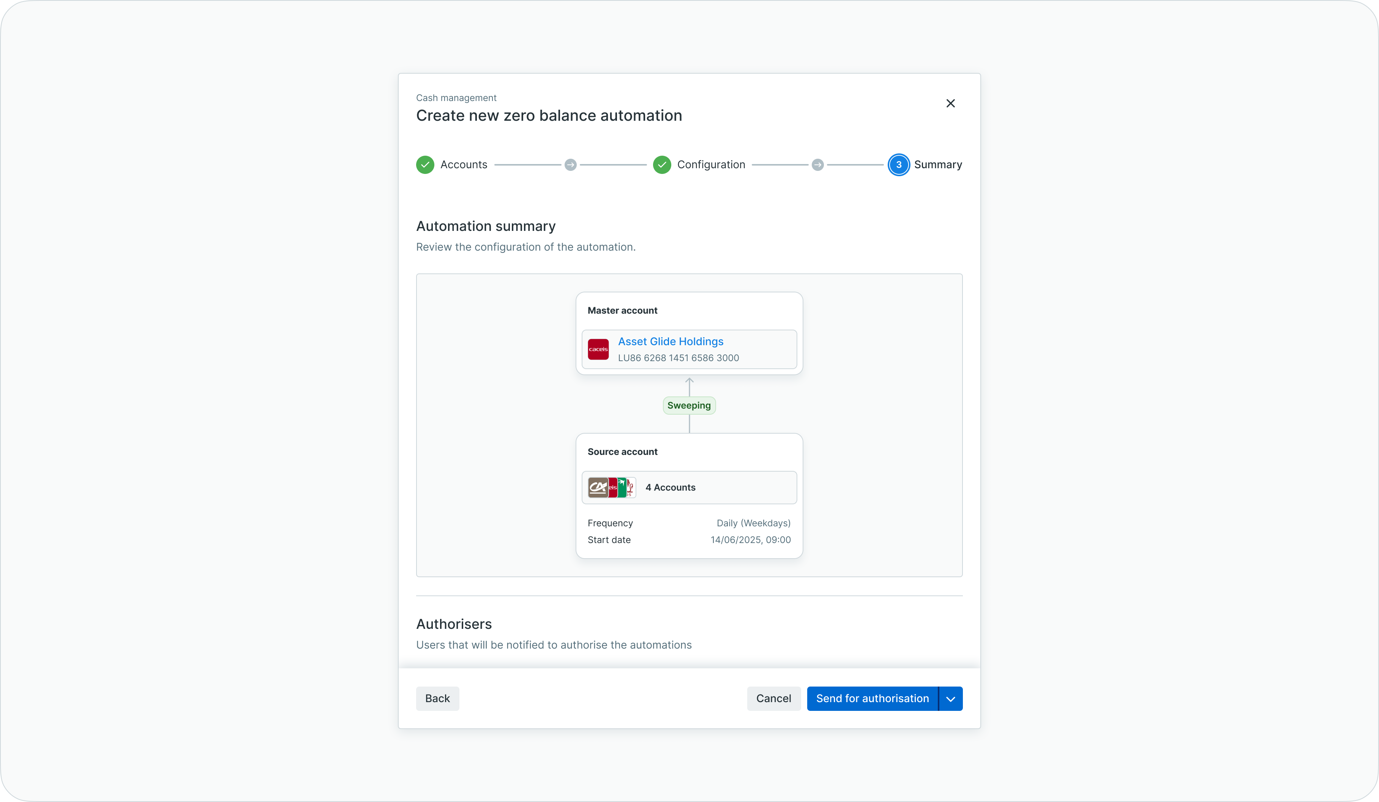Click the Caceis bank logo icon
The image size is (1379, 802).
coord(598,349)
